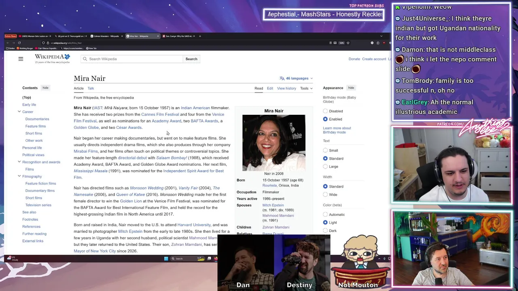Collapse Recognition and awards section arrow
The image size is (518, 291).
[19, 162]
